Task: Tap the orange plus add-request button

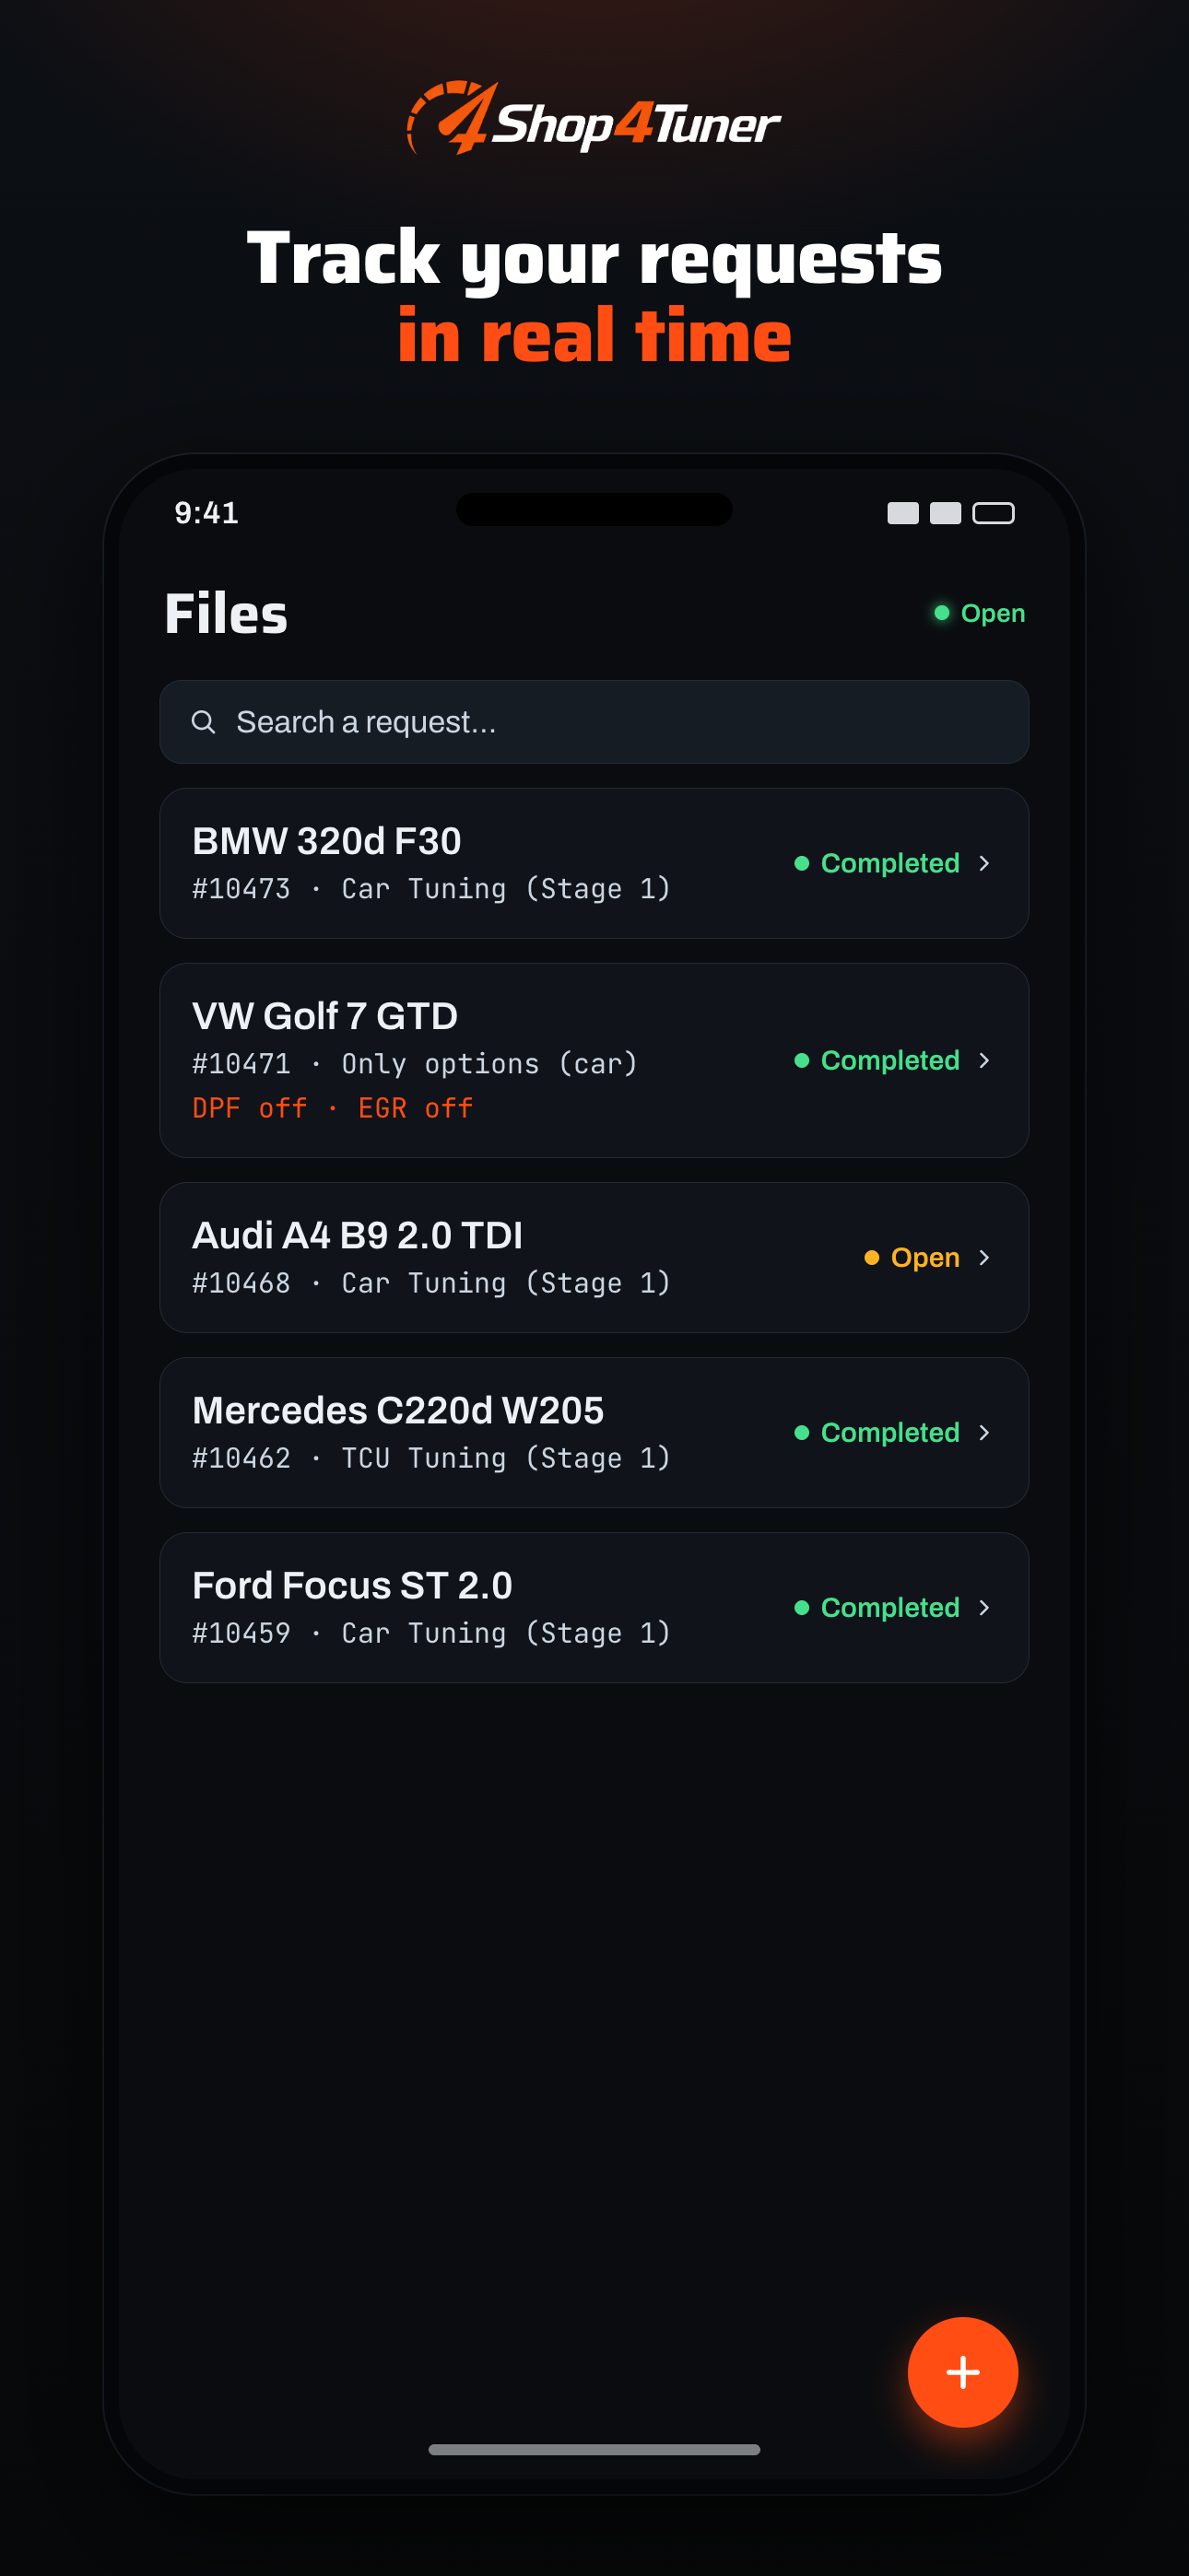Action: [x=962, y=2371]
